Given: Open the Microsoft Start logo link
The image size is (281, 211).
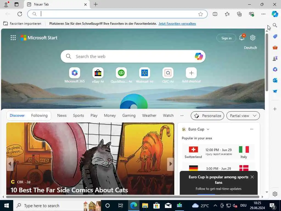Looking at the screenshot, I should (x=39, y=38).
